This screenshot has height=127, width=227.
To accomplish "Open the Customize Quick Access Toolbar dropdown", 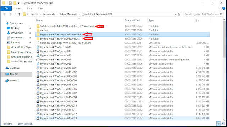I will coord(18,3).
